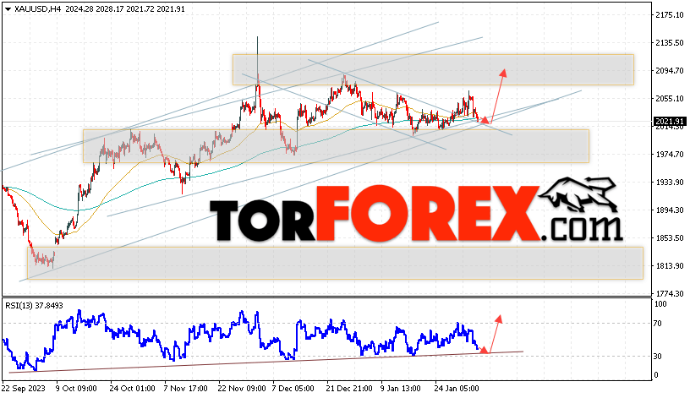Click the 1813.90 price axis label

point(670,265)
